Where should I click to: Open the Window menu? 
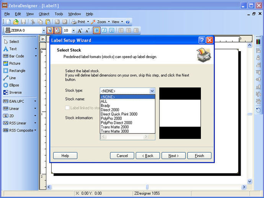tap(75, 14)
